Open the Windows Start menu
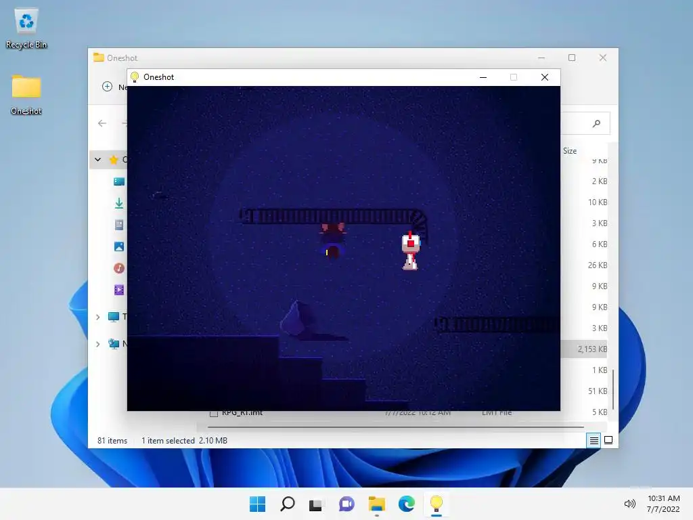Viewport: 693px width, 520px height. click(257, 504)
